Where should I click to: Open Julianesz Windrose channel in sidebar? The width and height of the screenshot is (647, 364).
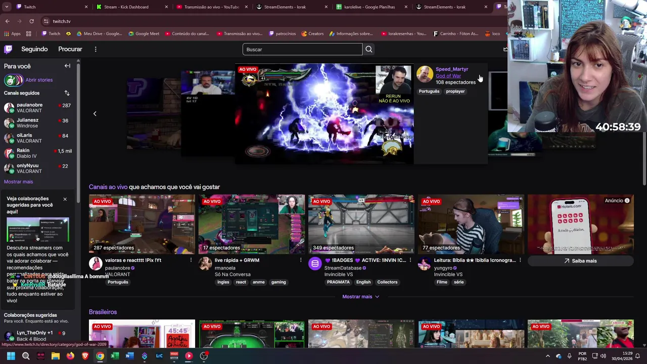point(38,123)
